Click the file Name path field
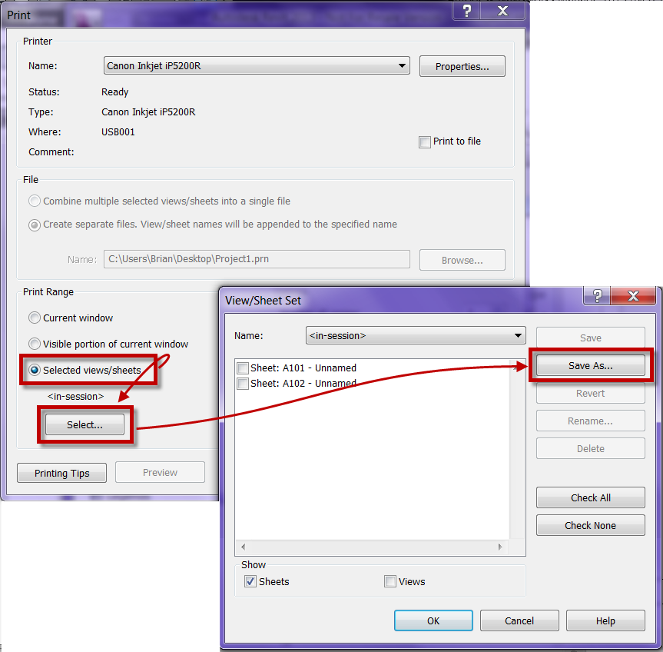Viewport: 663px width, 652px height. pos(257,259)
